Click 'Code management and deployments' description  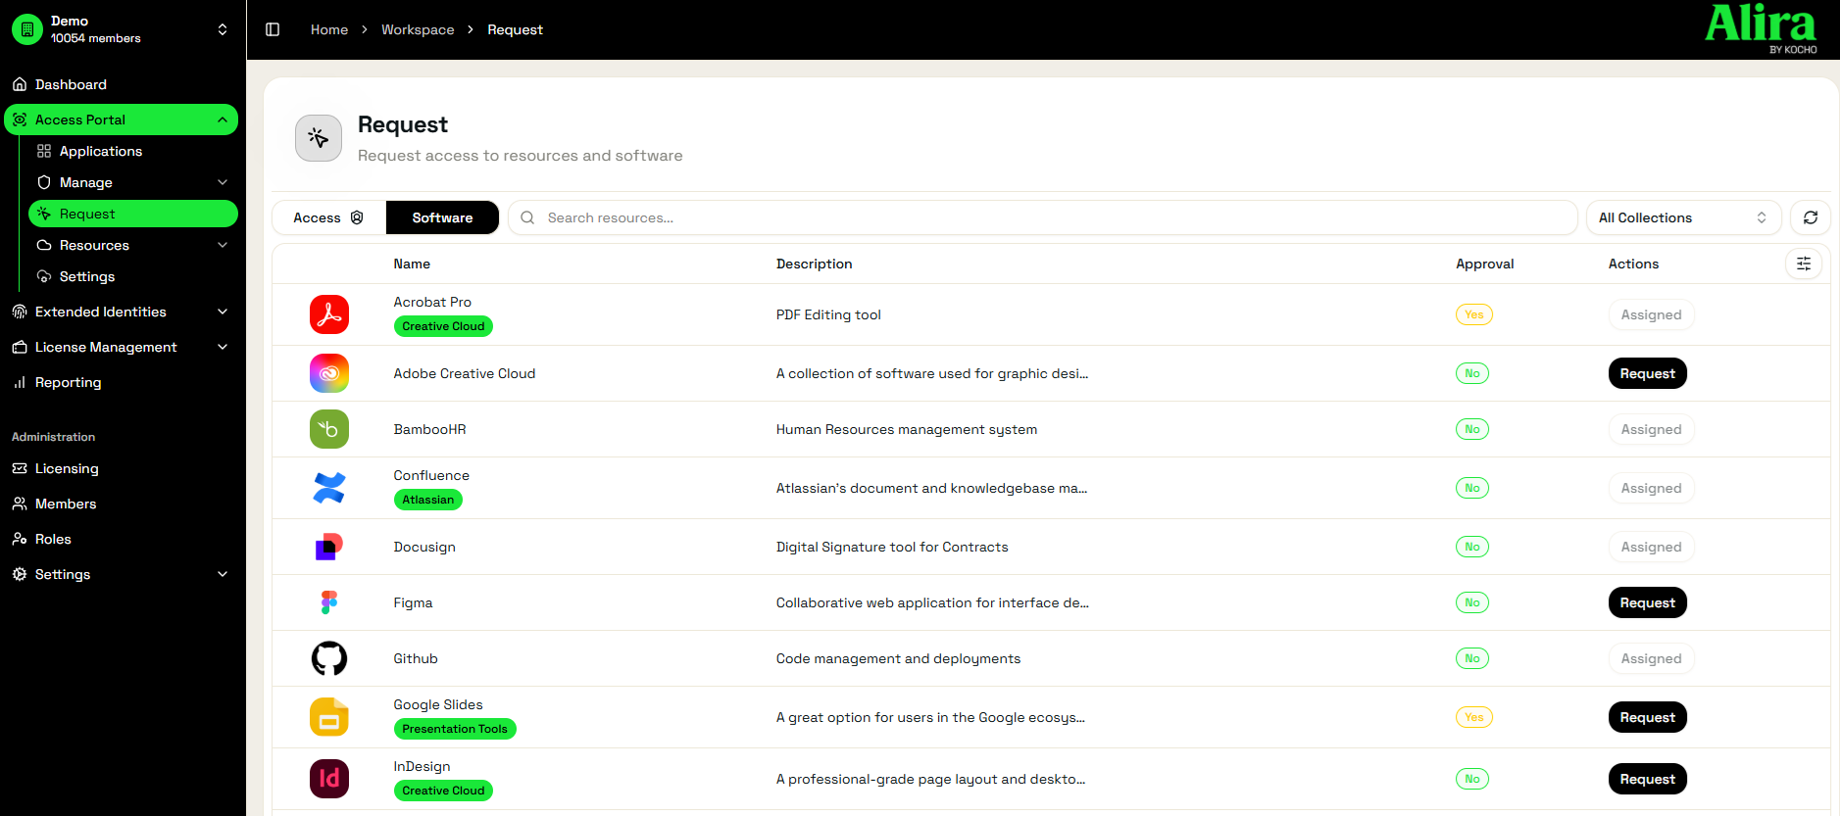pos(898,658)
